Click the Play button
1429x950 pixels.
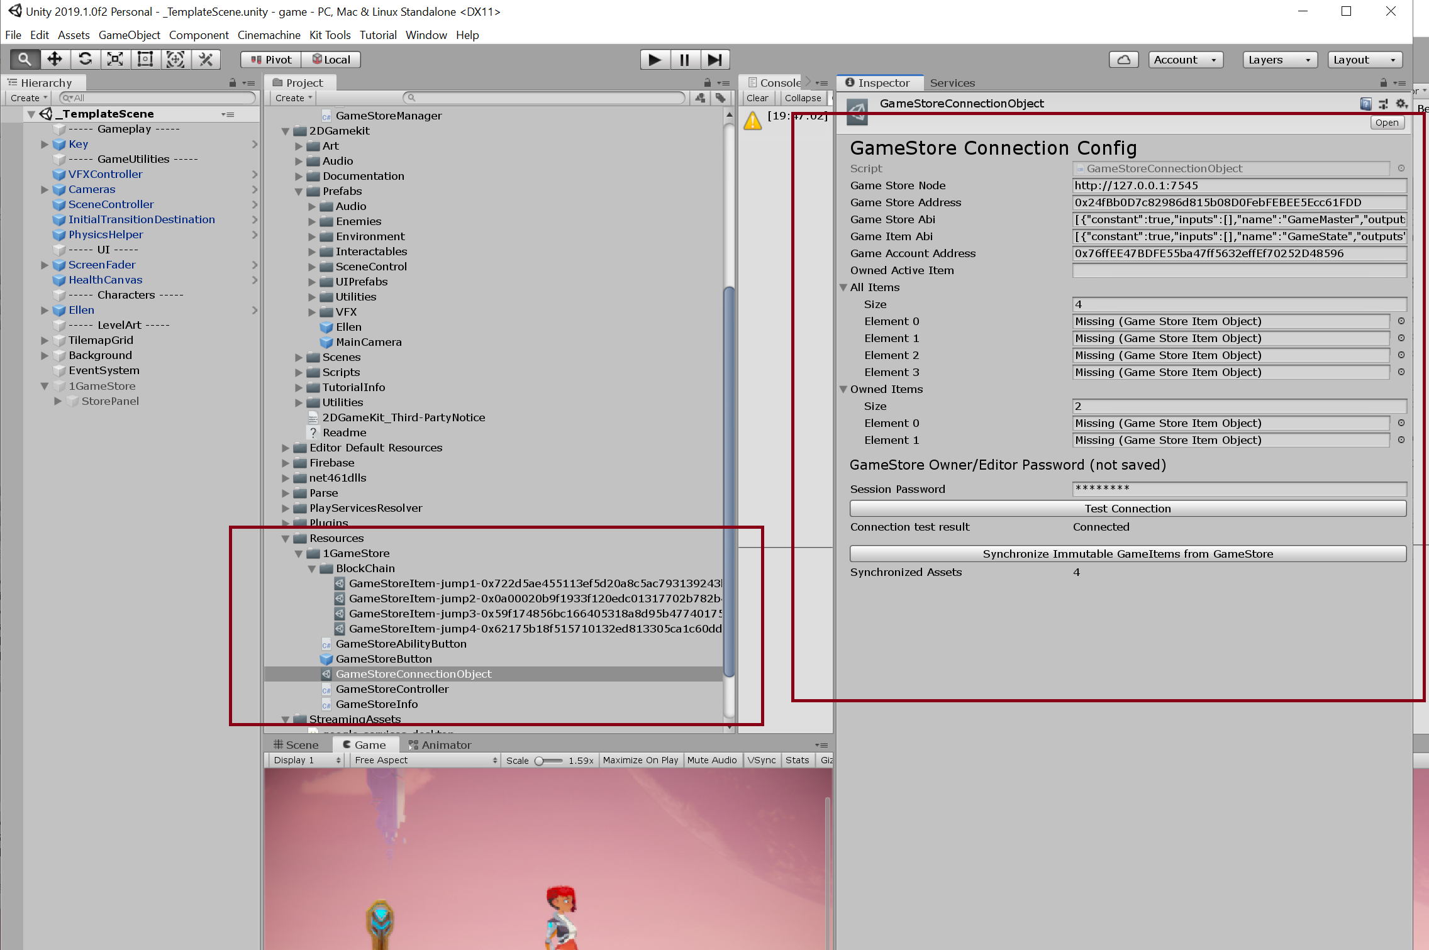(655, 59)
